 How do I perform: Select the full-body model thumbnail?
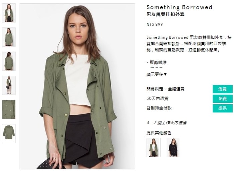[x=9, y=85]
